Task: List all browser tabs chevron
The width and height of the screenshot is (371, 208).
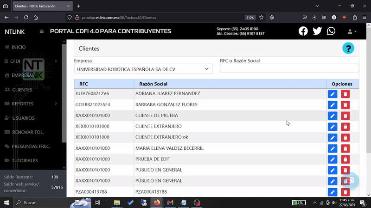Action: 317,6
